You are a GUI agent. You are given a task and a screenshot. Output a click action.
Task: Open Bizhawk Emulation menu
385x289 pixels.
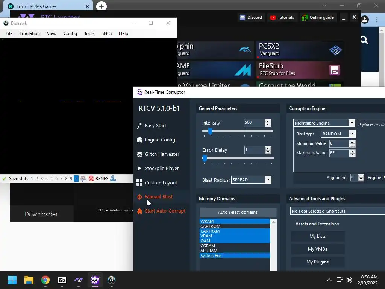[30, 33]
